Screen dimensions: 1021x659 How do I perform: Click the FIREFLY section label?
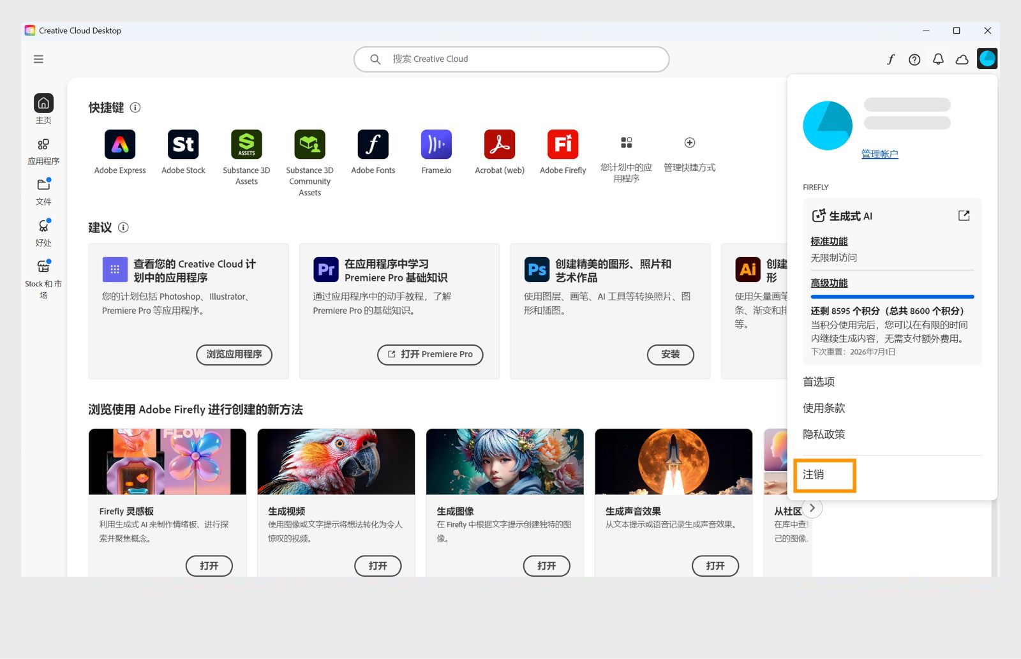coord(816,187)
